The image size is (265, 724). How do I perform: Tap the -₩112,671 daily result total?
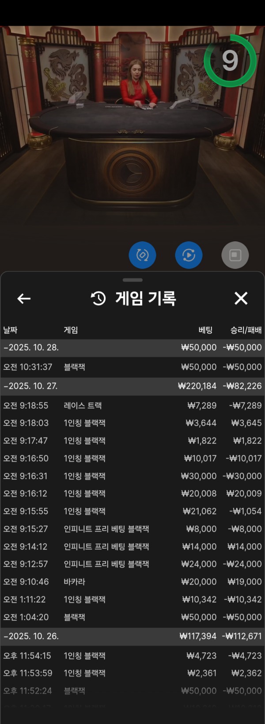(x=241, y=636)
